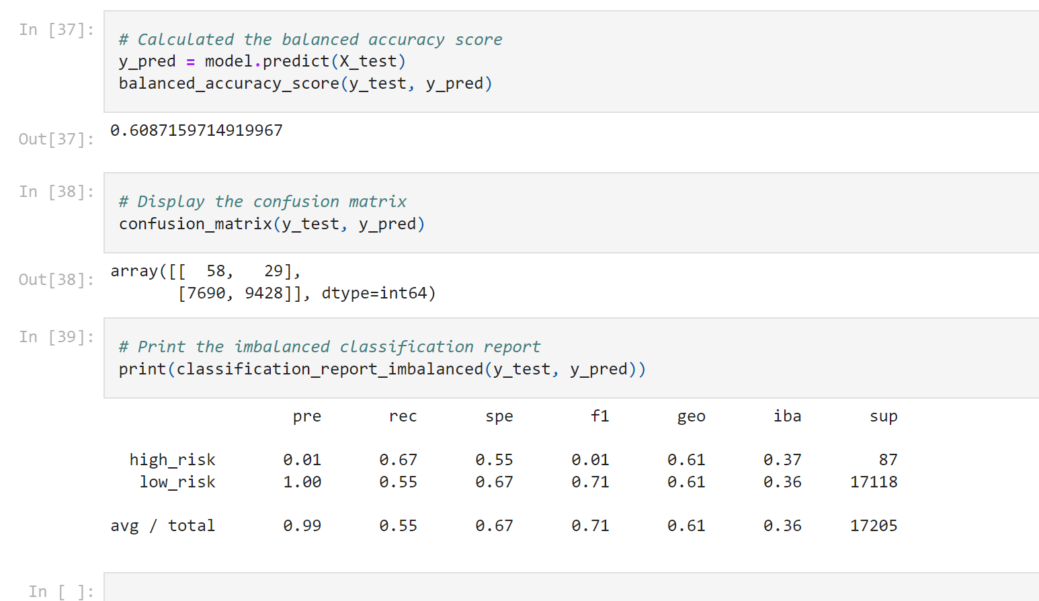Click the low_risk f1 value 0.71
The width and height of the screenshot is (1039, 601).
pos(591,482)
